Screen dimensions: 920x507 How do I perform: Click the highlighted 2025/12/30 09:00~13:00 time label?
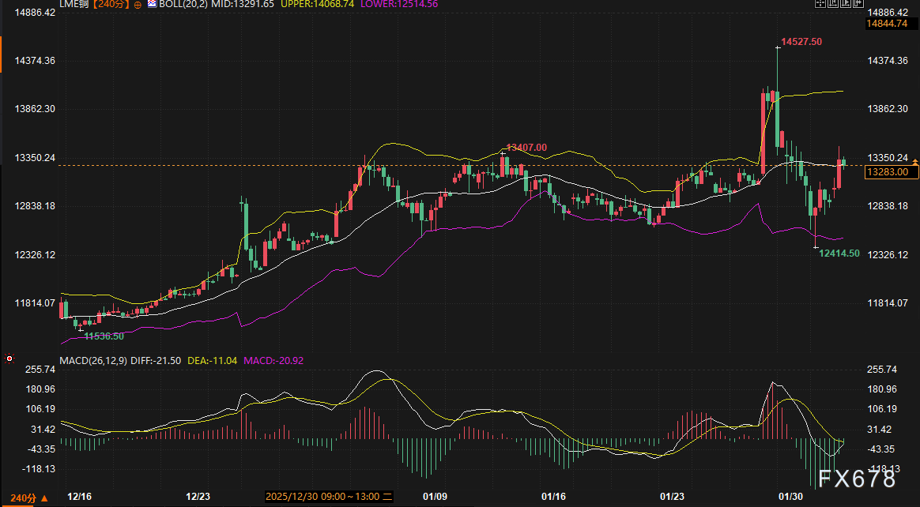click(330, 497)
